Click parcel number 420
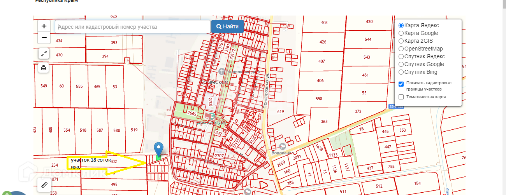 tap(369, 21)
